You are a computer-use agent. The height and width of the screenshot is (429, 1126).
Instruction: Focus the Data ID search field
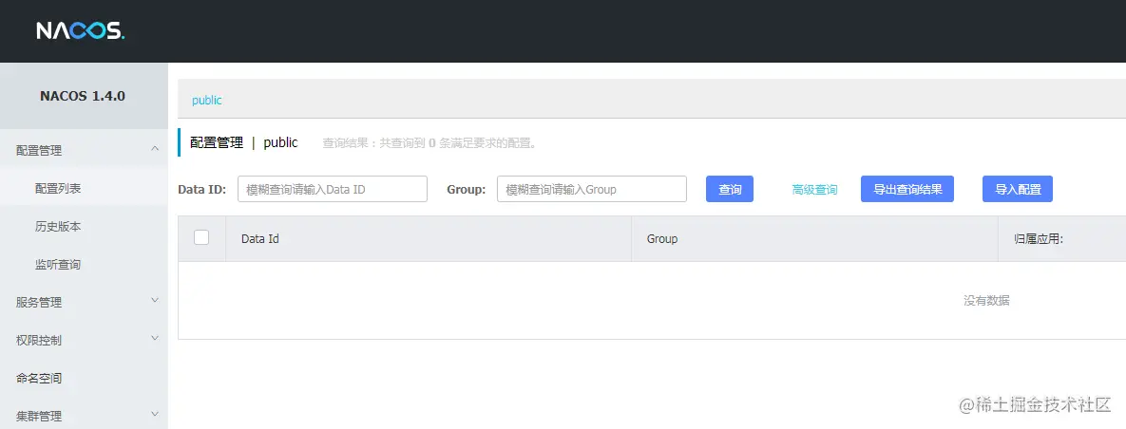333,190
